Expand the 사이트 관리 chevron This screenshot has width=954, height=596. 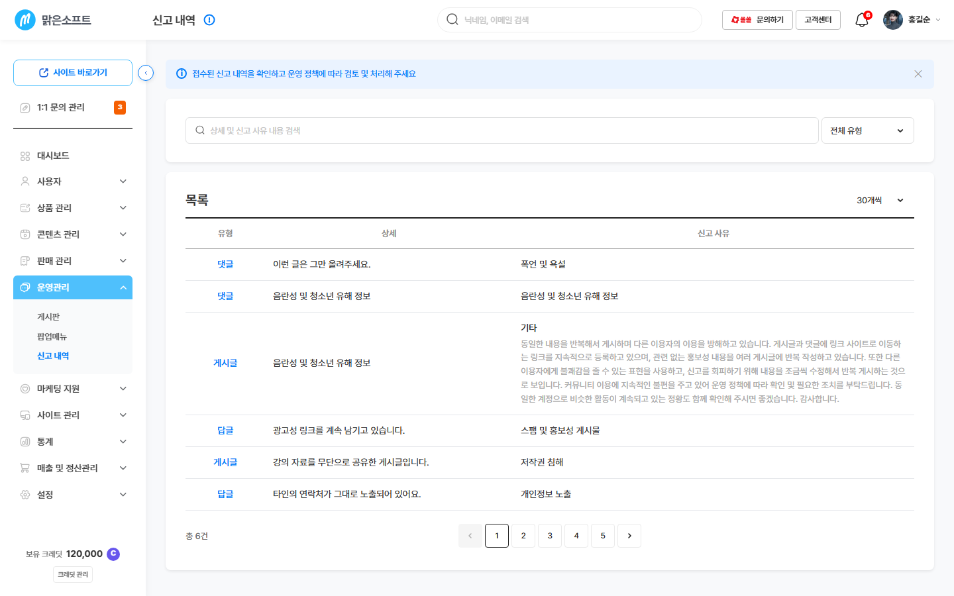click(x=123, y=415)
